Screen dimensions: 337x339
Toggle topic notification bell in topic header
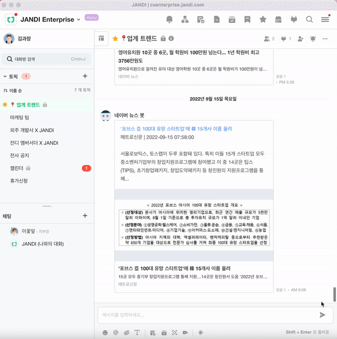click(313, 39)
